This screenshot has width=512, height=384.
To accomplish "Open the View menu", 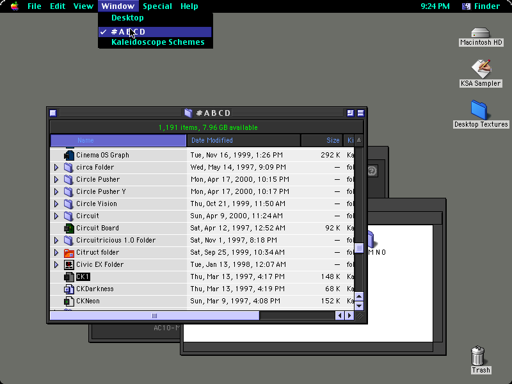I will coord(83,6).
